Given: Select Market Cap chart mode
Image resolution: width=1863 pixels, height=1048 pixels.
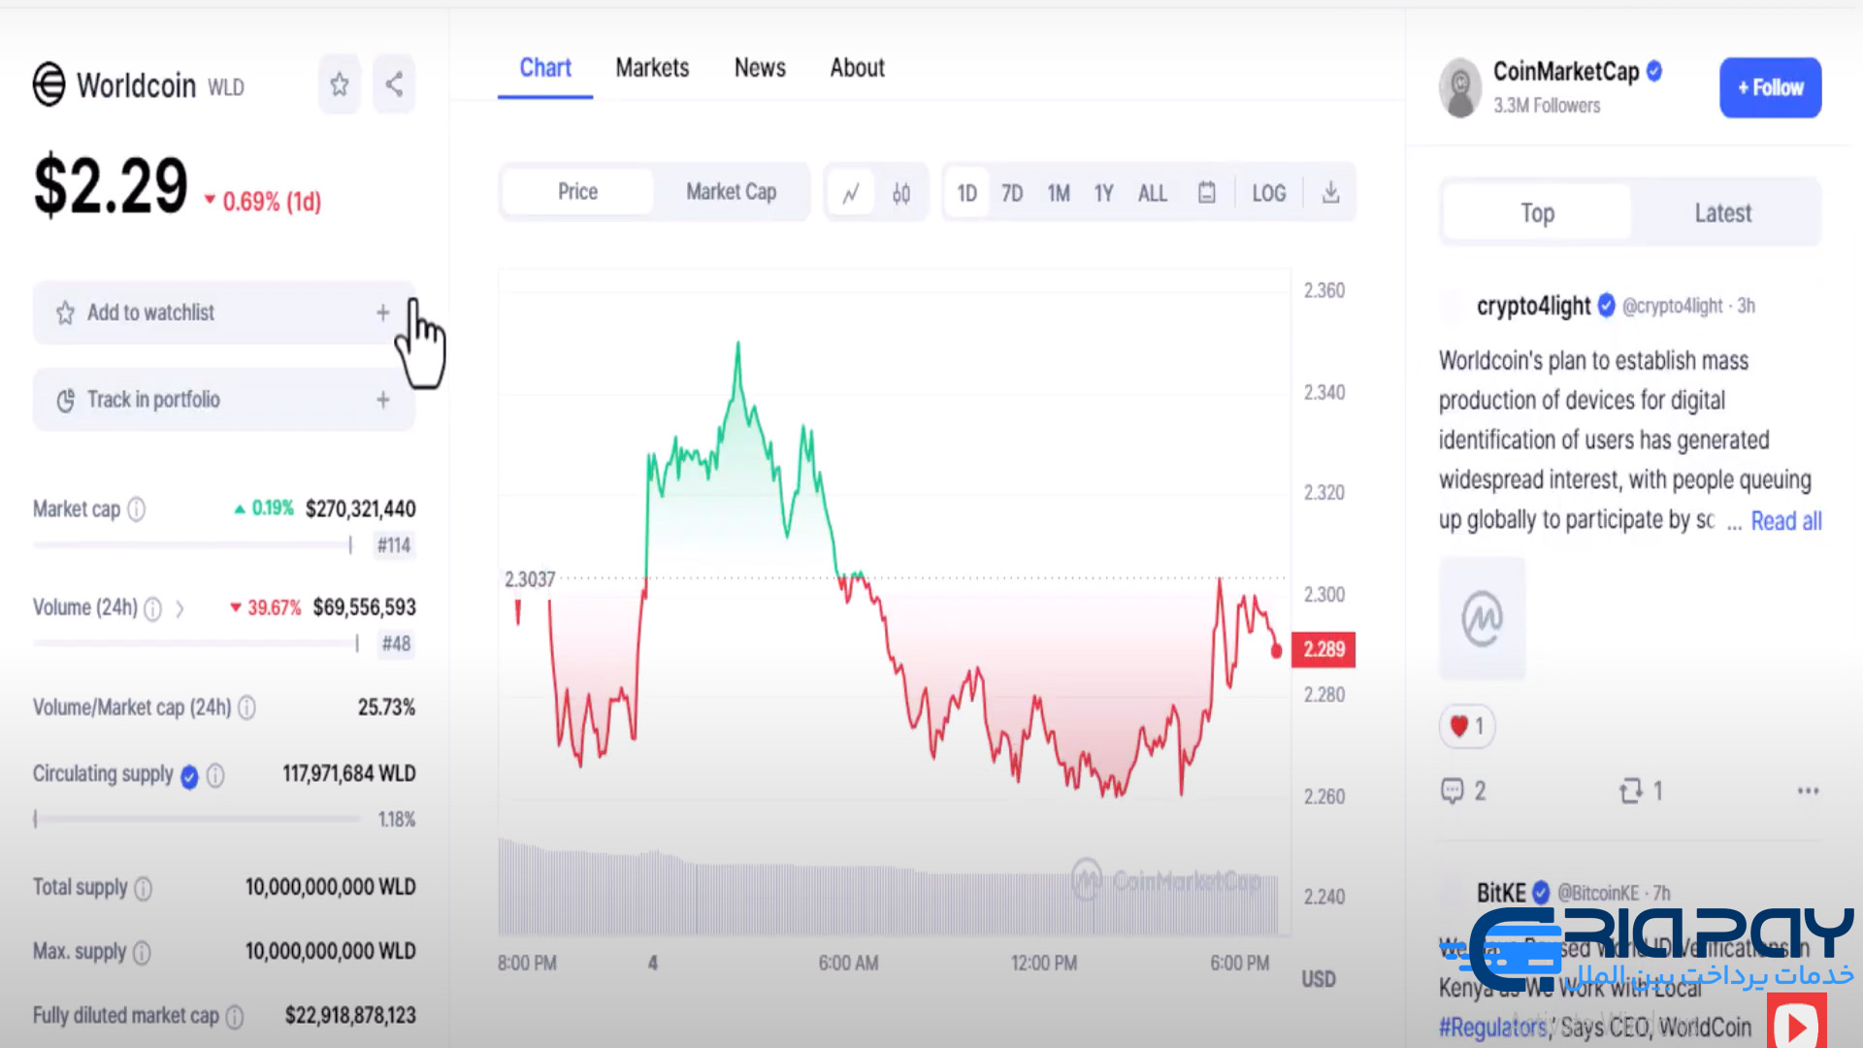Looking at the screenshot, I should (x=732, y=192).
